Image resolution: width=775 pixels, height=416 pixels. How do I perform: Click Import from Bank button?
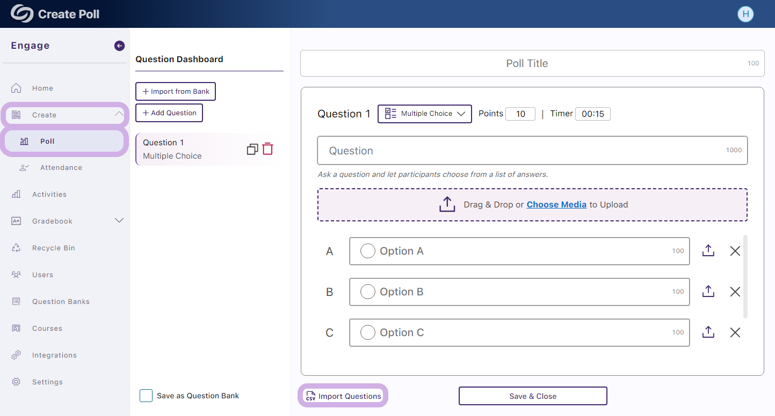coord(176,92)
